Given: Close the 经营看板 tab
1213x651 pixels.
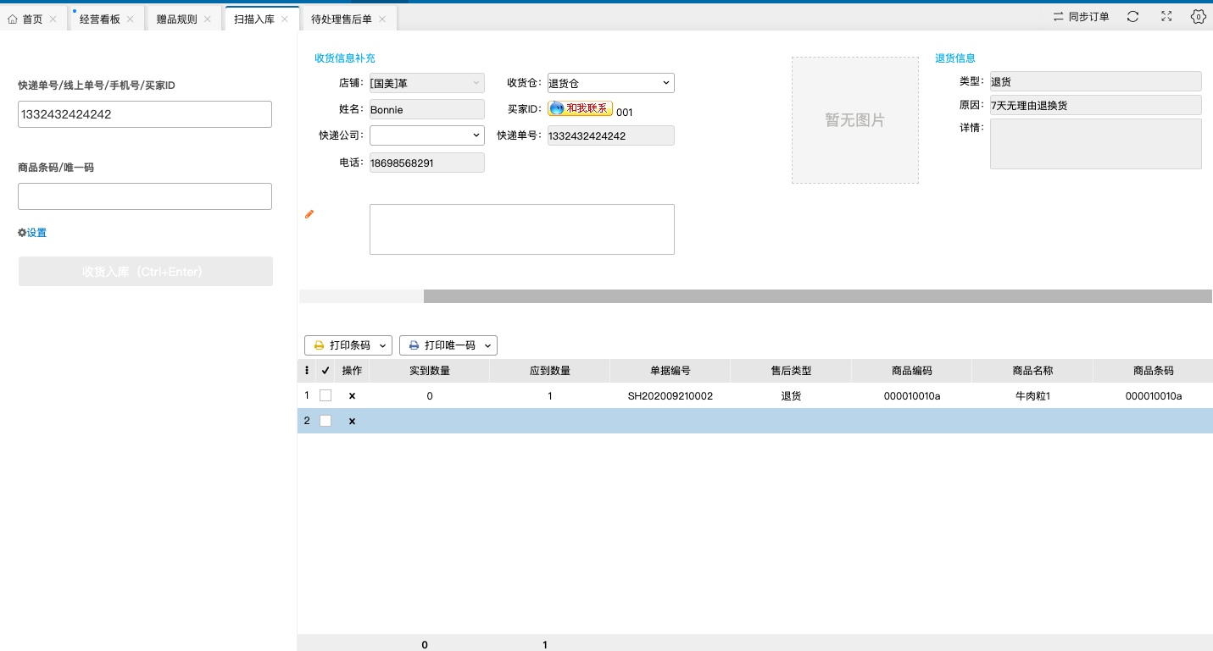Looking at the screenshot, I should (x=130, y=19).
